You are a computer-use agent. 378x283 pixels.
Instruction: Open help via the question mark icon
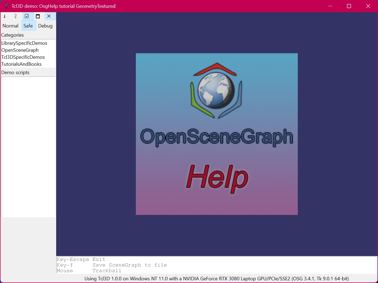[16, 16]
